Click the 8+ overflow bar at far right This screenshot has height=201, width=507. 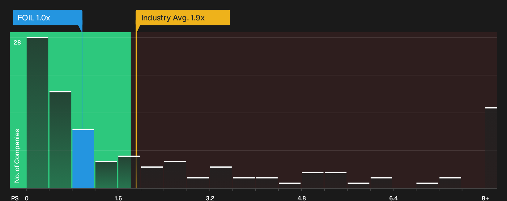tap(491, 148)
